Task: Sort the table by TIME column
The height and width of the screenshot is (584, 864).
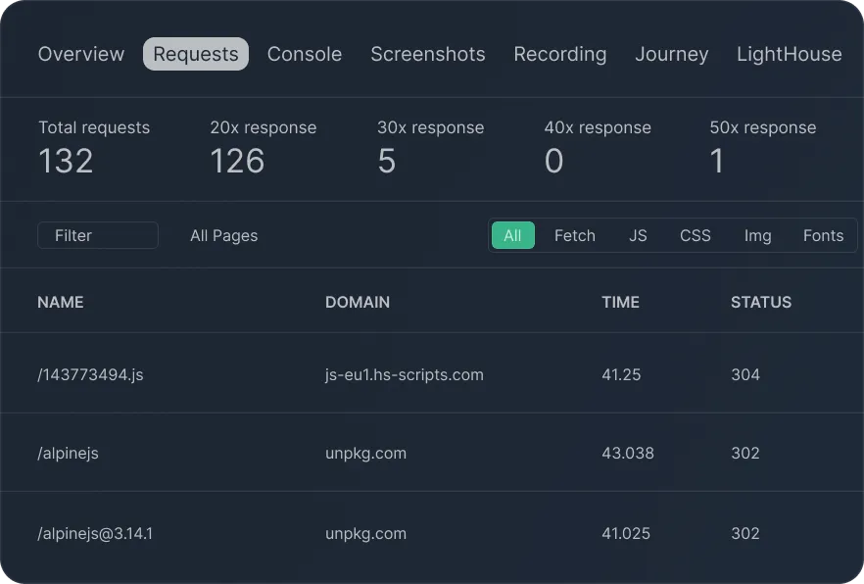Action: 620,302
